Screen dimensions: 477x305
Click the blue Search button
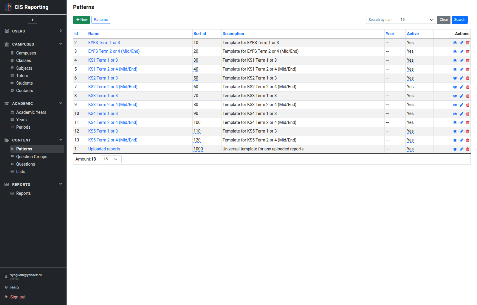tap(459, 20)
